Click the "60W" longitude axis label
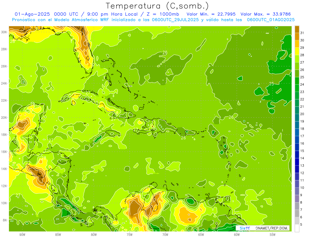309x238 pixels. click(x=237, y=235)
